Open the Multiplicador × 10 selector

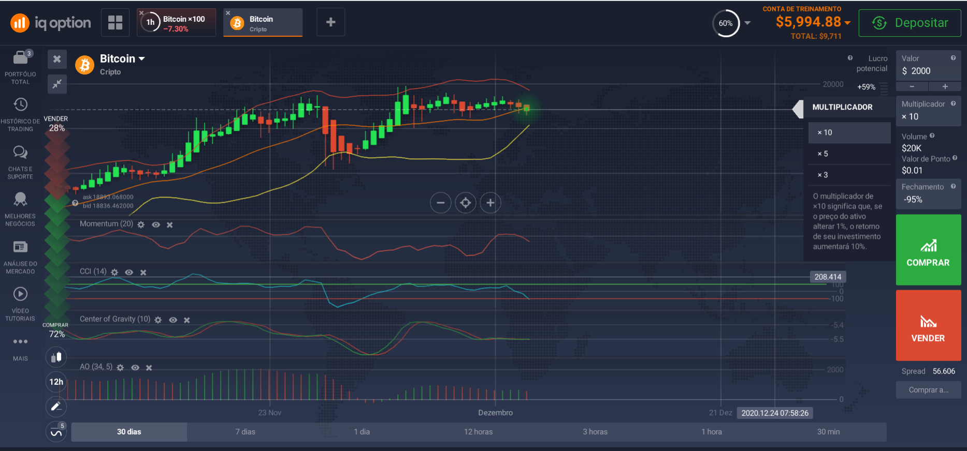pyautogui.click(x=928, y=111)
